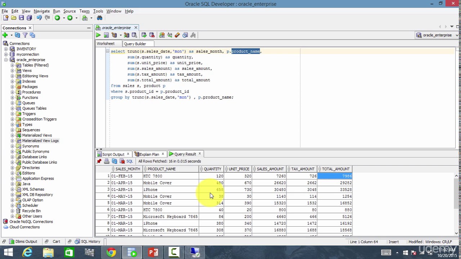
Task: Click the Run Script icon
Action: (x=106, y=35)
